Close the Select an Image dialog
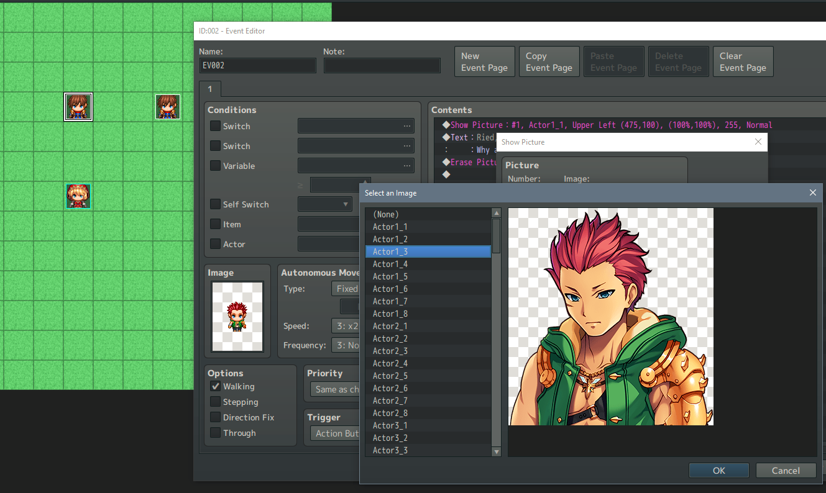 point(812,193)
